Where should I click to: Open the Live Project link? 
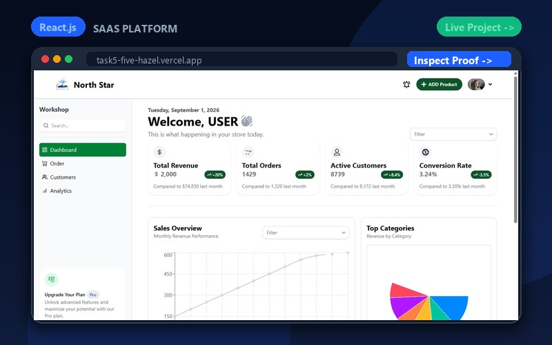click(479, 27)
